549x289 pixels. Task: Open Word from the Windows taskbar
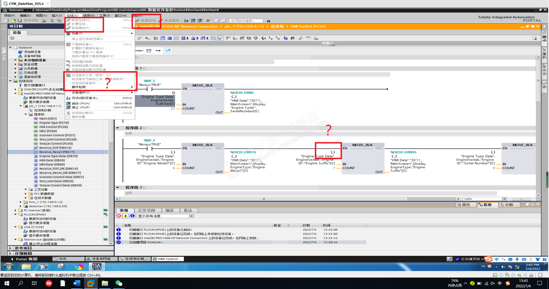(x=77, y=283)
